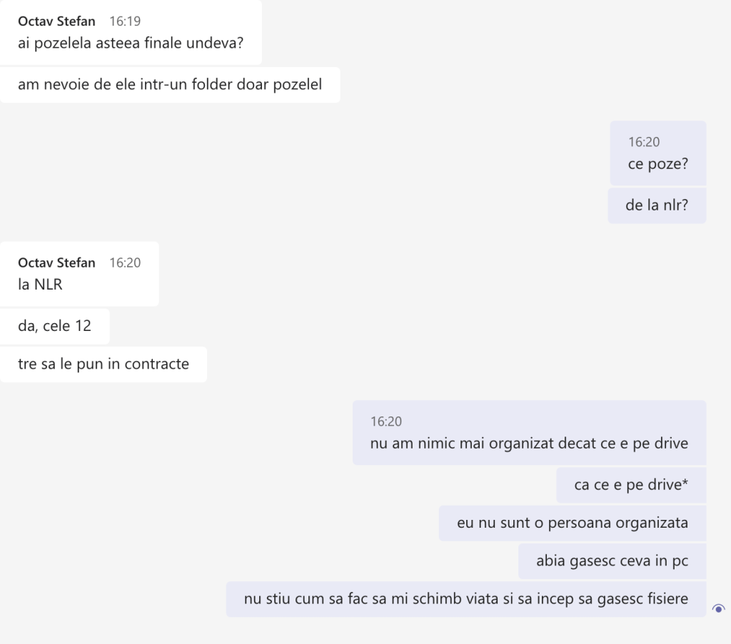Select the 'nu stiu cum sa fac' message
731x644 pixels.
tap(466, 598)
